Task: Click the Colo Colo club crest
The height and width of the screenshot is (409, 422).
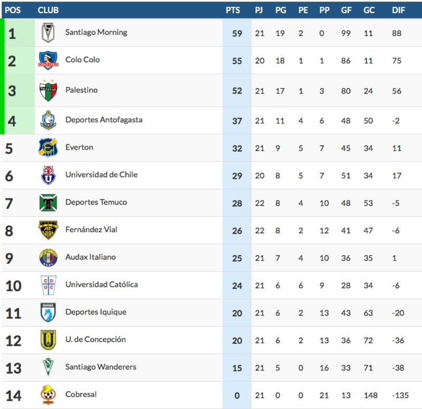Action: [x=48, y=60]
